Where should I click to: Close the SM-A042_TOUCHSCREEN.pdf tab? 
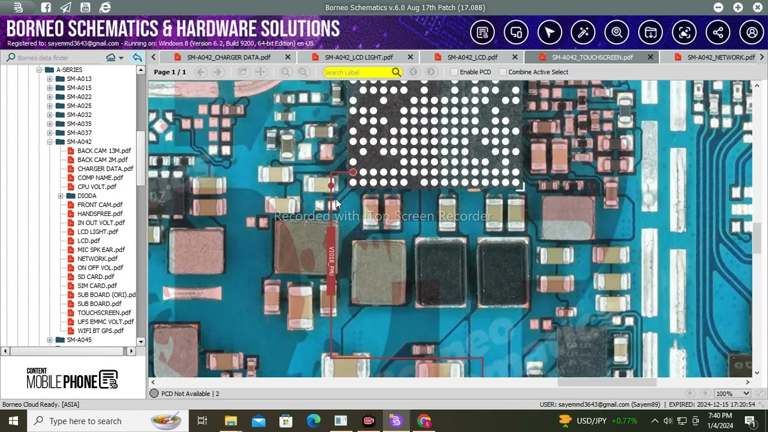point(650,57)
